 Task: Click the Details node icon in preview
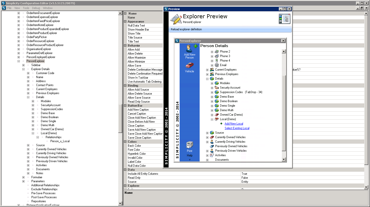click(212, 79)
